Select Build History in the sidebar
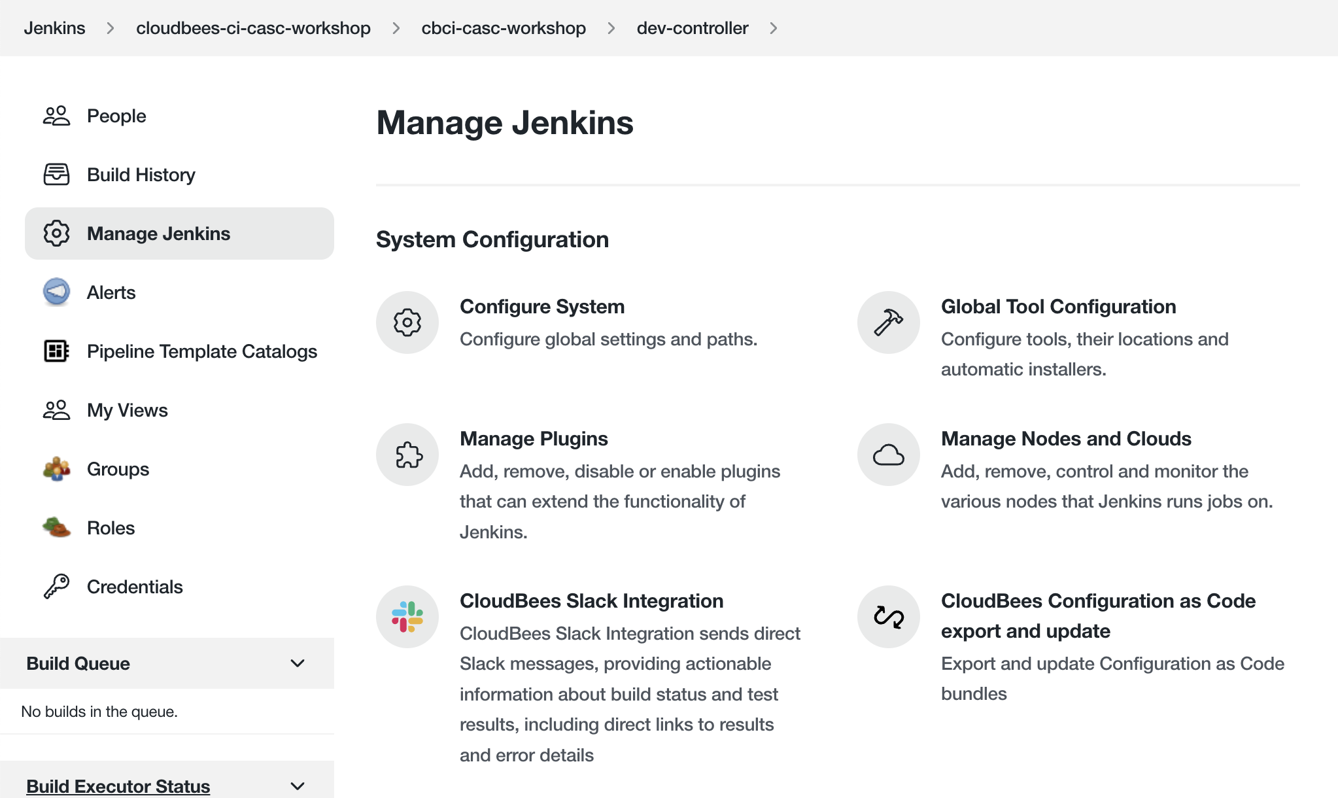1338x798 pixels. tap(141, 175)
